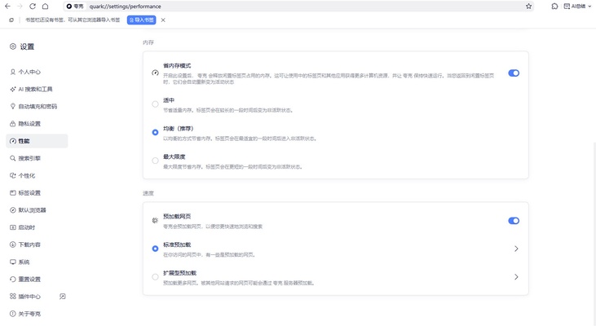Choose the 扩展型预加载 radio option
596x326 pixels.
[x=156, y=276]
